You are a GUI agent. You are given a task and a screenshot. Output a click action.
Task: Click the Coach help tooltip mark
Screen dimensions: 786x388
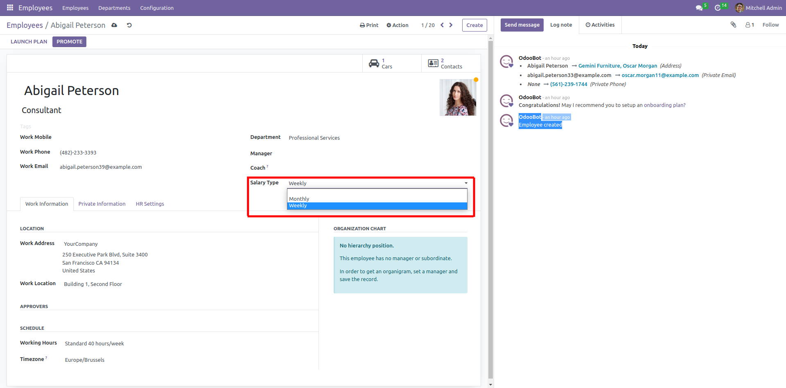pos(267,166)
